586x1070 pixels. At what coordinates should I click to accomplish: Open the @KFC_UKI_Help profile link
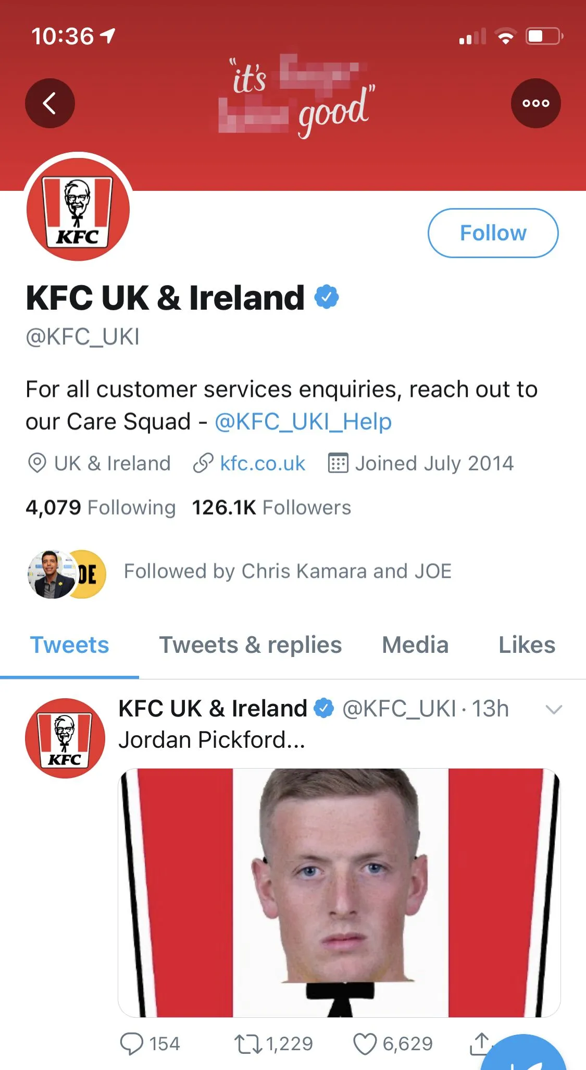point(303,421)
